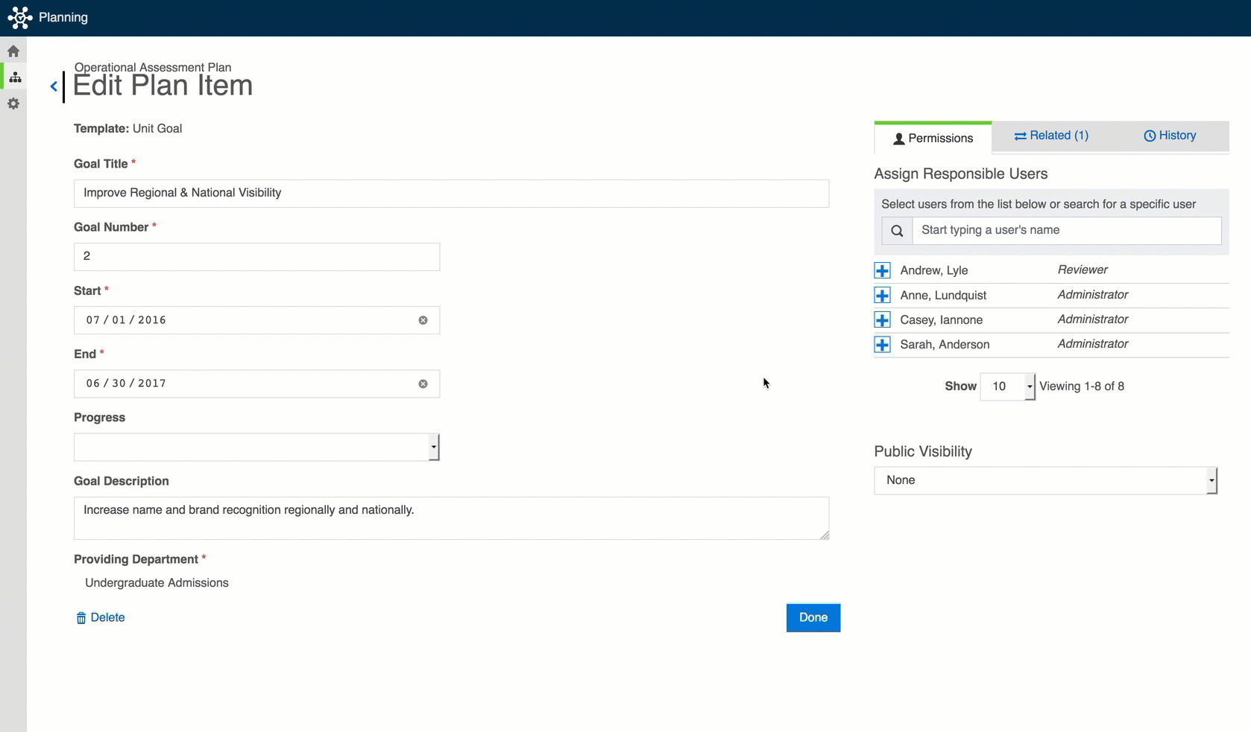Focus the Goal Number field
The image size is (1251, 732).
click(256, 256)
